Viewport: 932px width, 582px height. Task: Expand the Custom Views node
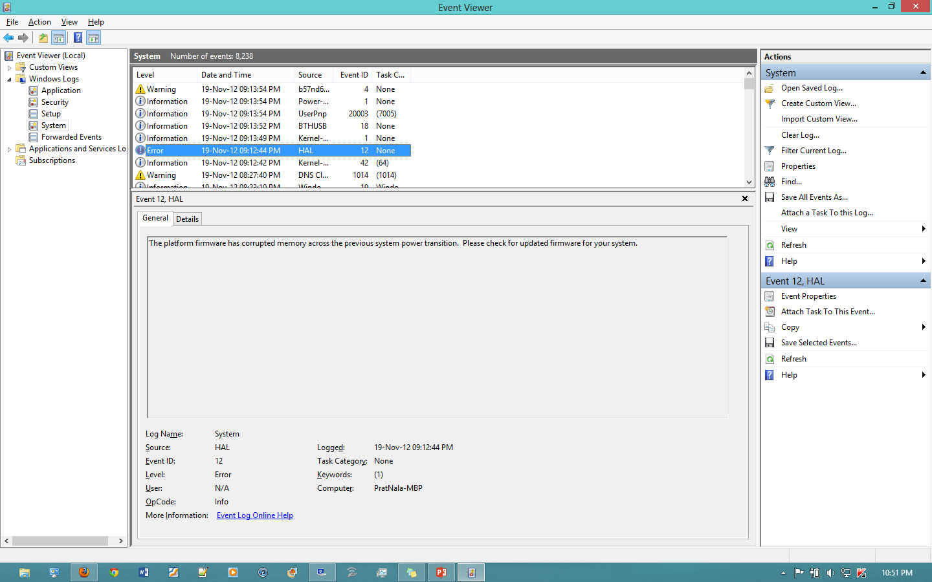9,67
